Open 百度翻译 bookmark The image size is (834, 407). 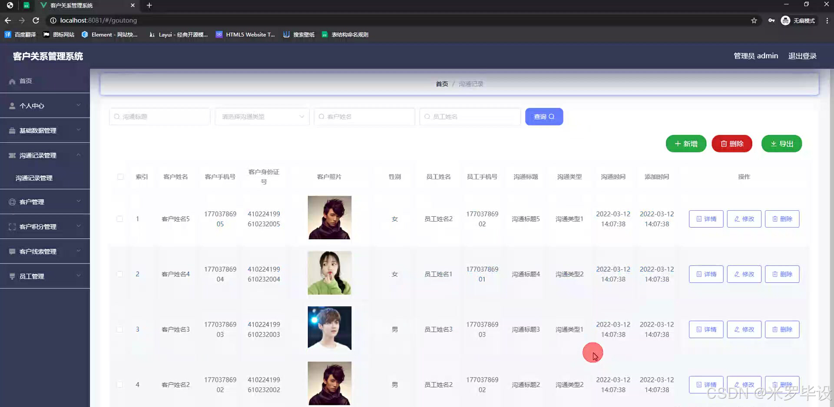click(x=20, y=34)
